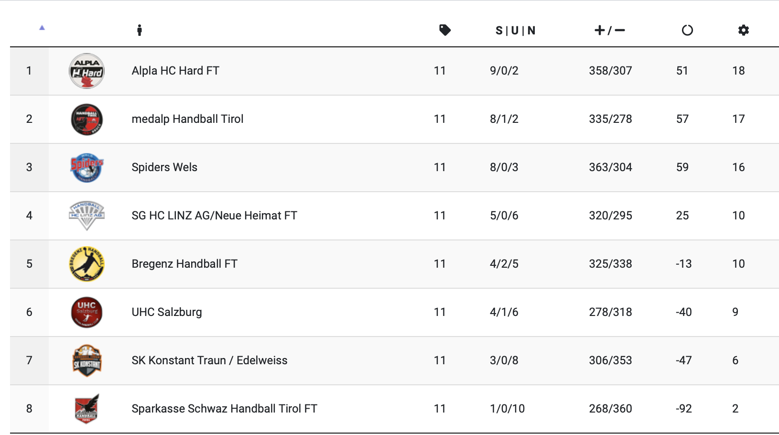Select the UHC Salzburg team name
This screenshot has height=435, width=779.
tap(167, 312)
